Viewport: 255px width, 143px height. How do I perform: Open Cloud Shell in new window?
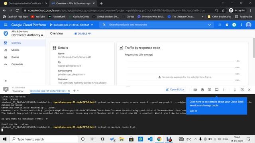coord(242,90)
